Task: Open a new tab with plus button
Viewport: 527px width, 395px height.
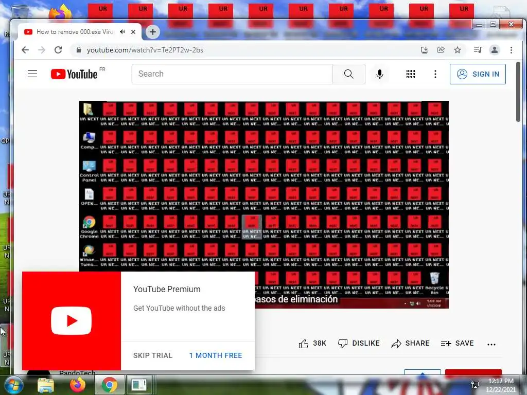Action: [152, 32]
